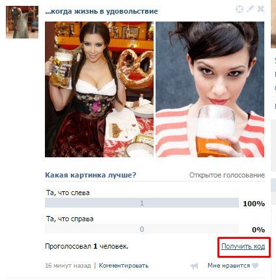Click the 'Открытое голосование' label
The width and height of the screenshot is (276, 280).
(227, 175)
